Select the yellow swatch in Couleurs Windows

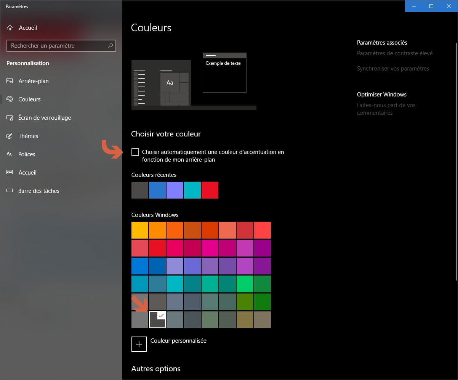(x=140, y=230)
